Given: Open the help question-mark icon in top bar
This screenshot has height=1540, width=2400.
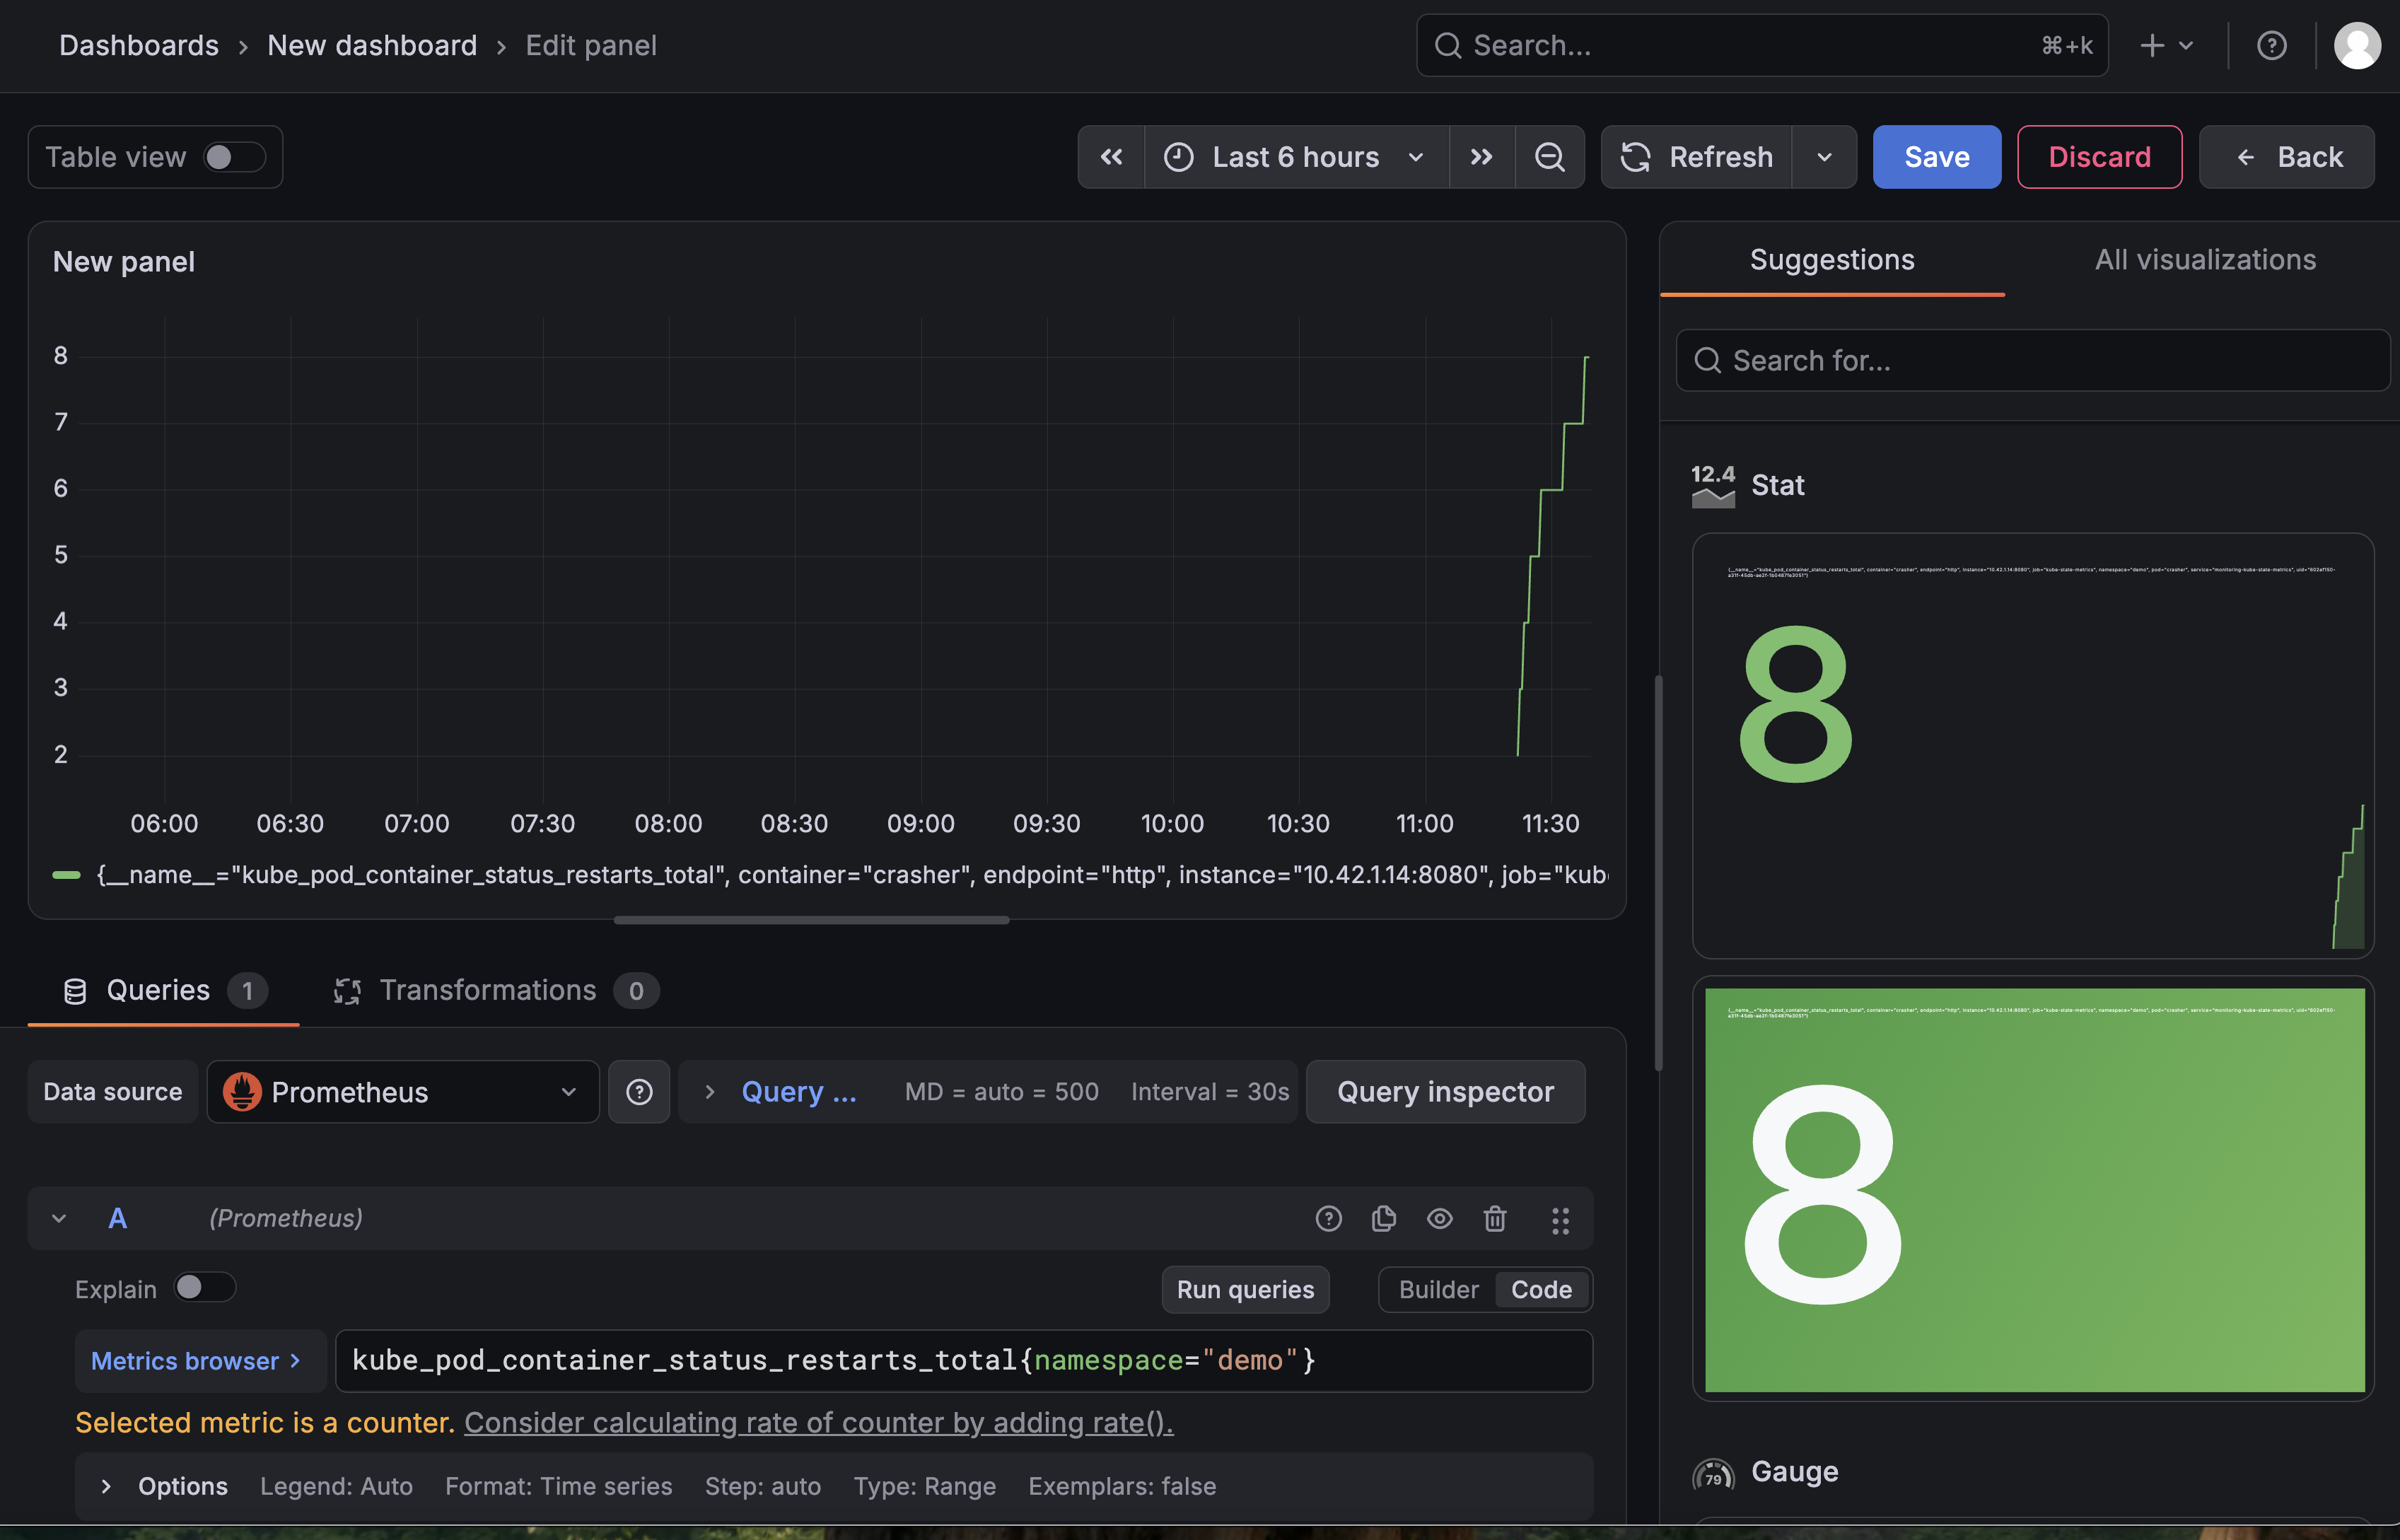Looking at the screenshot, I should coord(2271,45).
